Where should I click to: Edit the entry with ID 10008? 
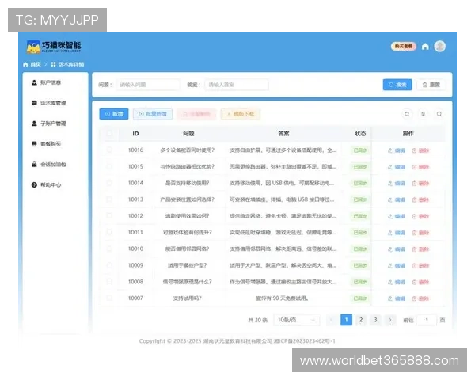pyautogui.click(x=397, y=282)
